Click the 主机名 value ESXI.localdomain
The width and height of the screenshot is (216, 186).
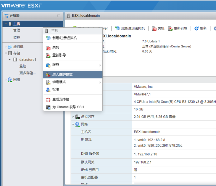[147, 132]
